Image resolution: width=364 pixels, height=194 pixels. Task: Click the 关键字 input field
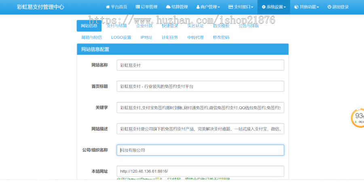[x=200, y=108]
